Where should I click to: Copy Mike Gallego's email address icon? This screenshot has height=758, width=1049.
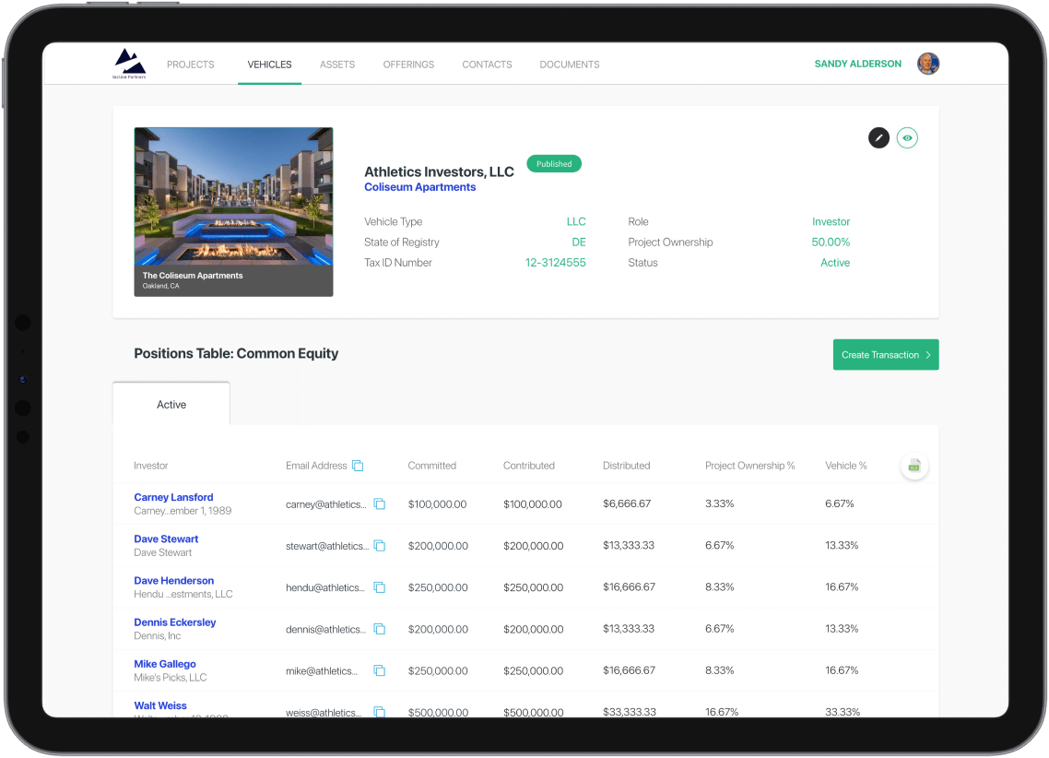(x=379, y=670)
